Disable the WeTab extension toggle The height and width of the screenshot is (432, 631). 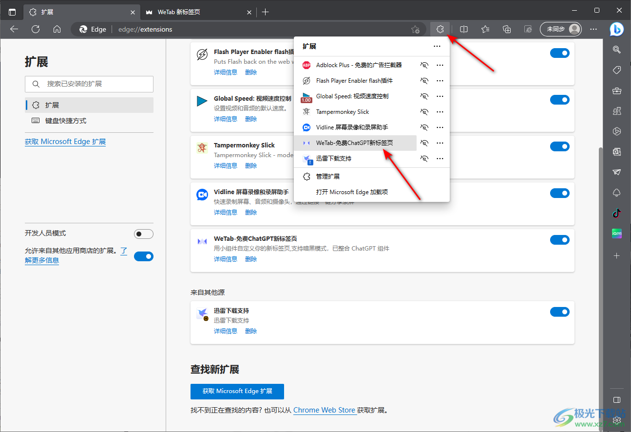coord(560,240)
